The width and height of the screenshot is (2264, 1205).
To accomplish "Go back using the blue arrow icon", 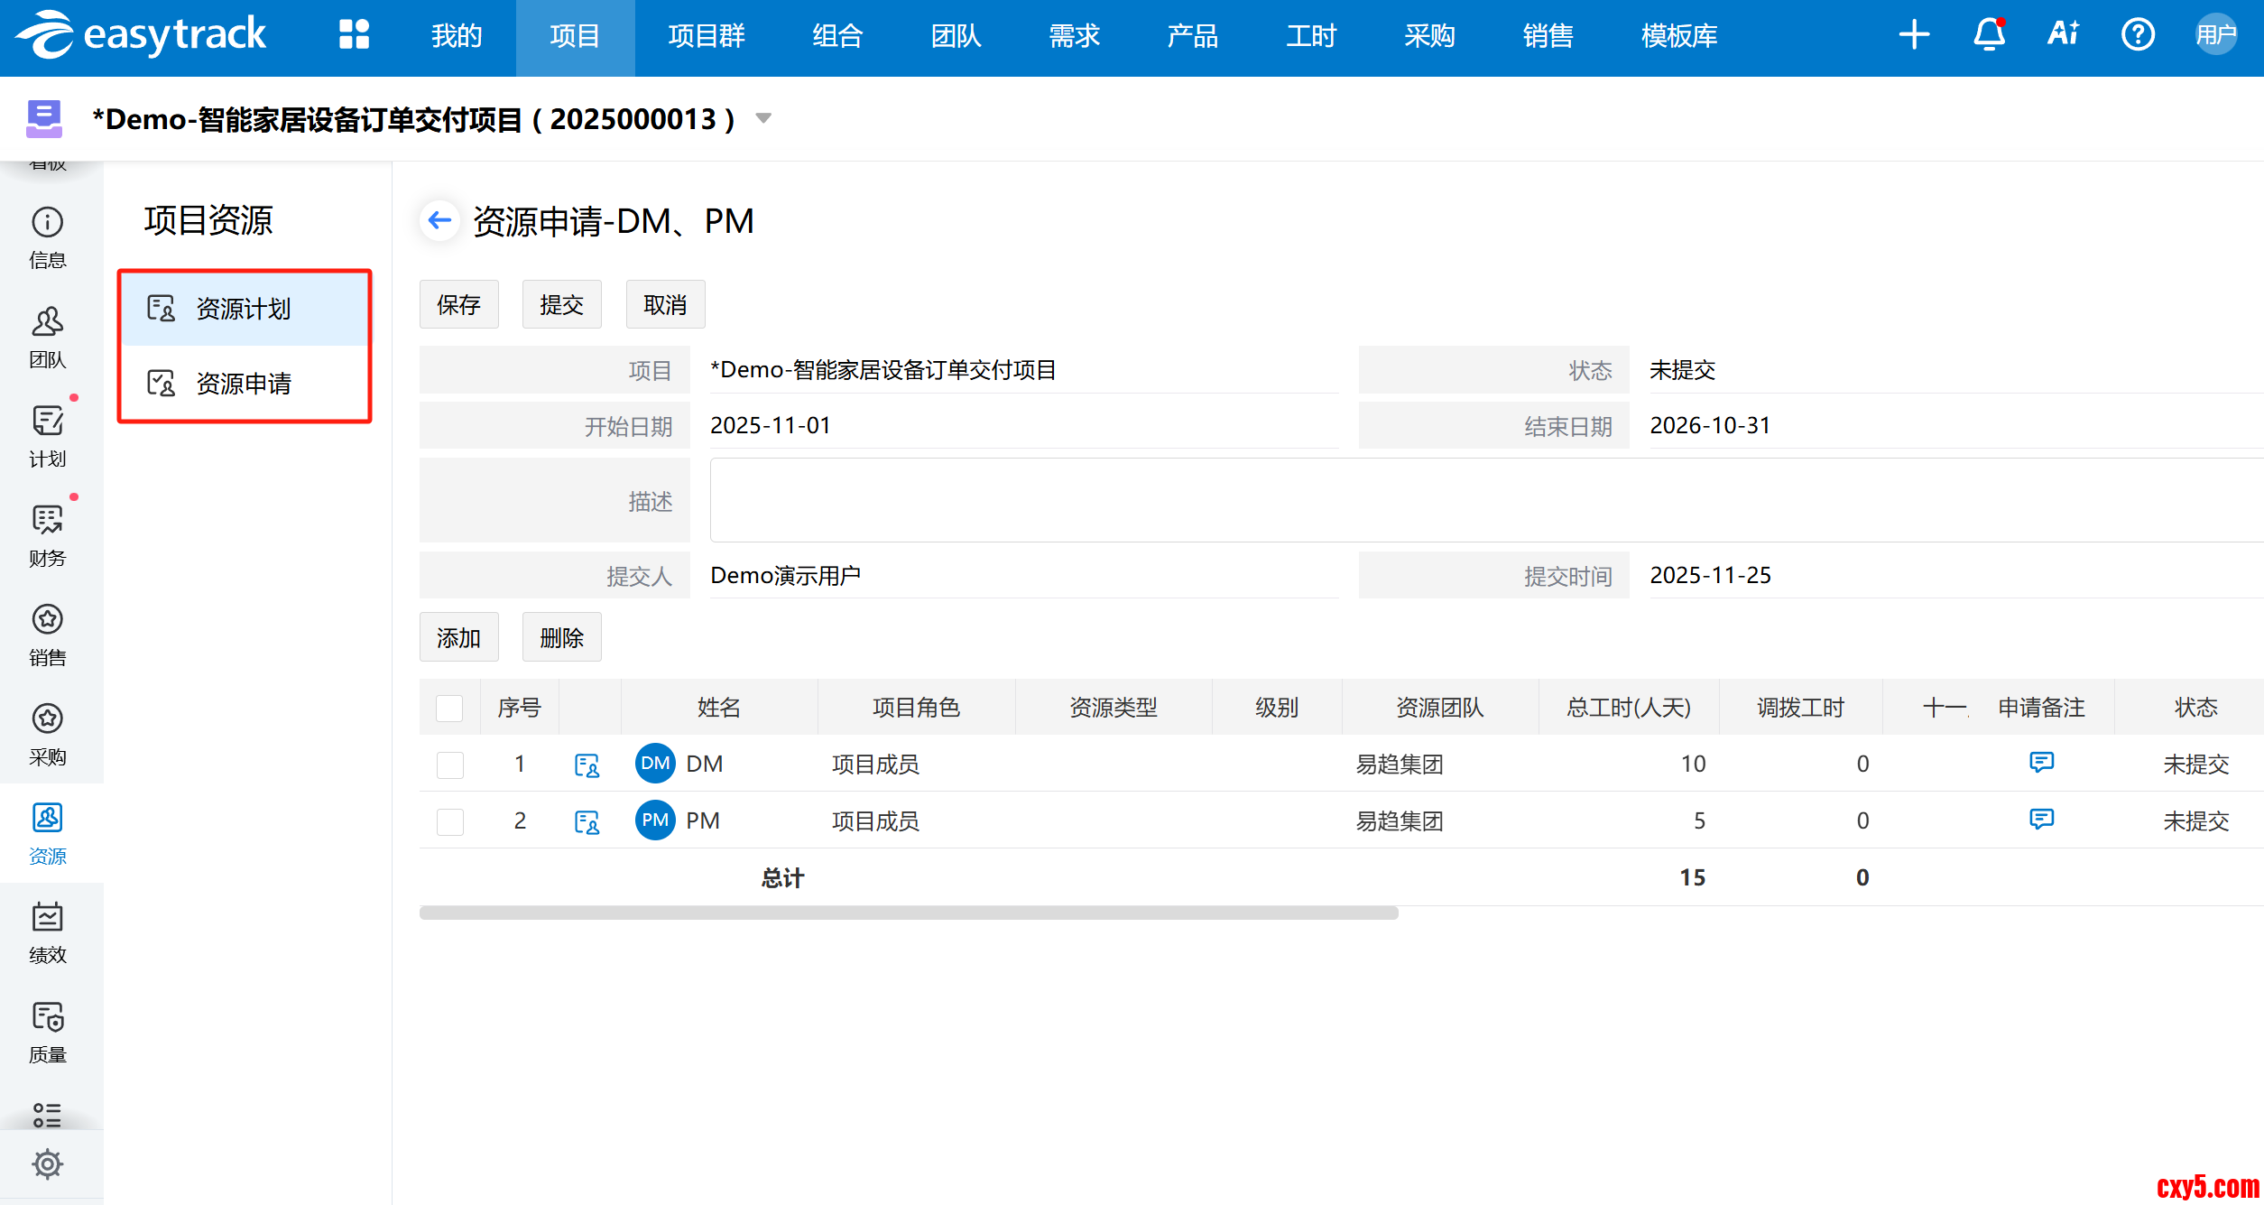I will point(440,220).
